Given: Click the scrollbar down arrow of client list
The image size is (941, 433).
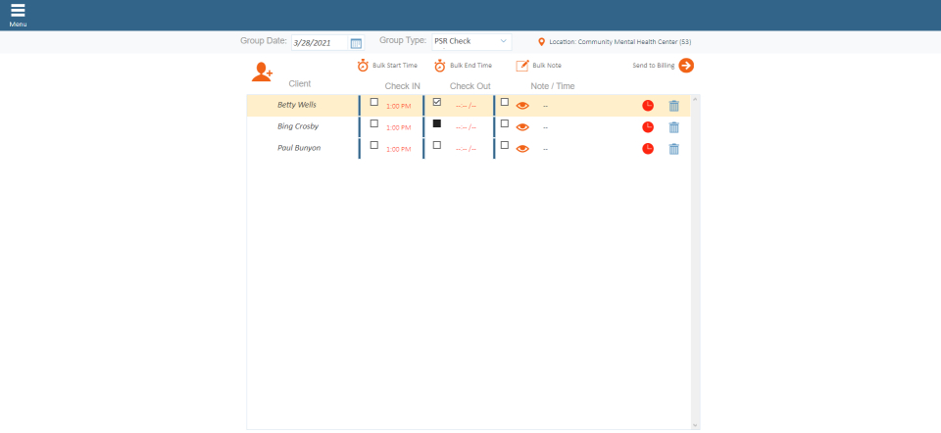Looking at the screenshot, I should point(696,425).
